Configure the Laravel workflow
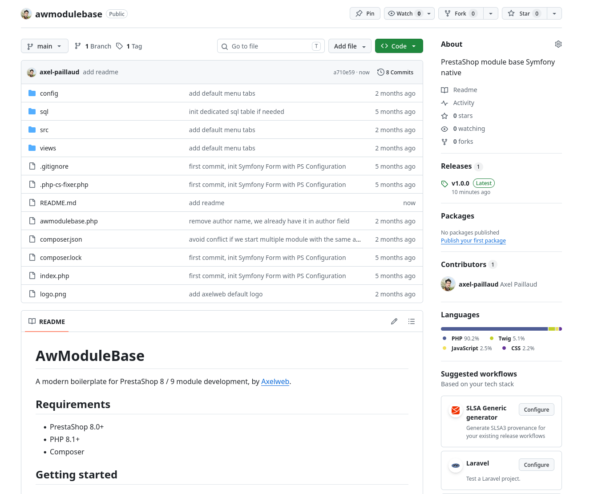 537,465
